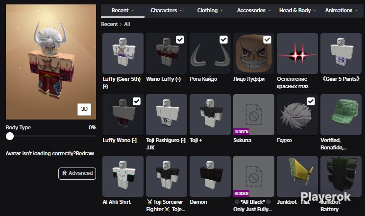Expand the Head & Body dropdown chevron

coord(315,10)
